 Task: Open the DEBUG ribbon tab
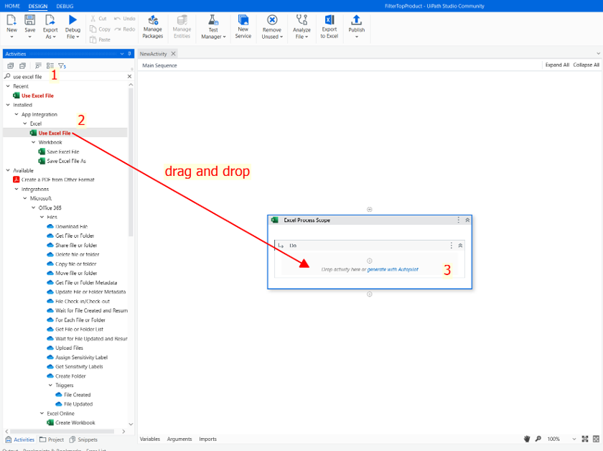(65, 6)
